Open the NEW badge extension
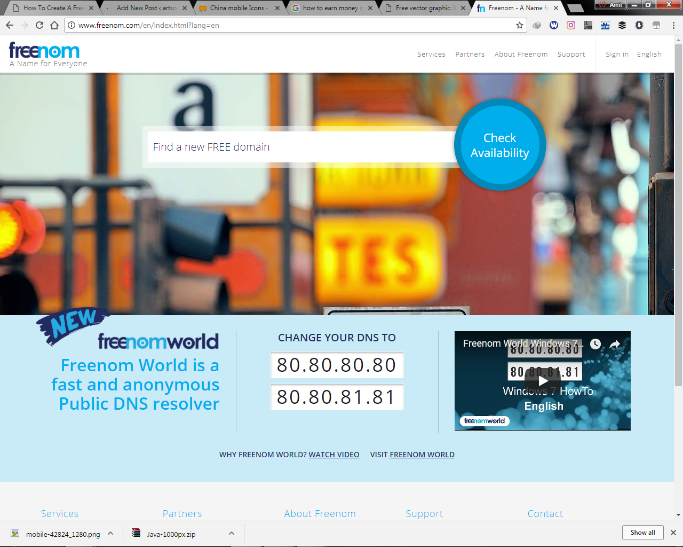Viewport: 683px width, 547px height. tap(605, 25)
